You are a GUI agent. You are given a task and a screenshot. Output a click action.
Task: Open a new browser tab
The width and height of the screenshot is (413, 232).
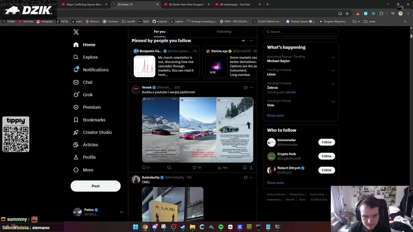267,5
